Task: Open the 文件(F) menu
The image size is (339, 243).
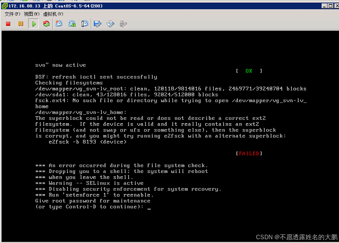Action: click(12, 14)
